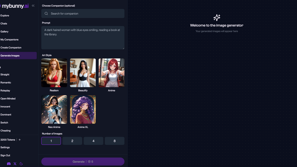Click the Generate button
This screenshot has height=167, width=297.
pos(83,162)
